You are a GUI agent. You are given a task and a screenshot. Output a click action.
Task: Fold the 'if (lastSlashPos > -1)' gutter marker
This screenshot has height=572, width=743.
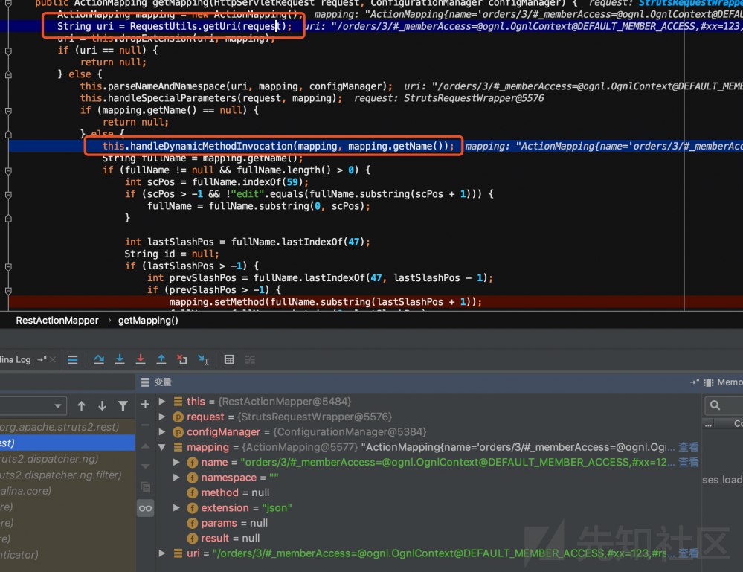pos(8,266)
